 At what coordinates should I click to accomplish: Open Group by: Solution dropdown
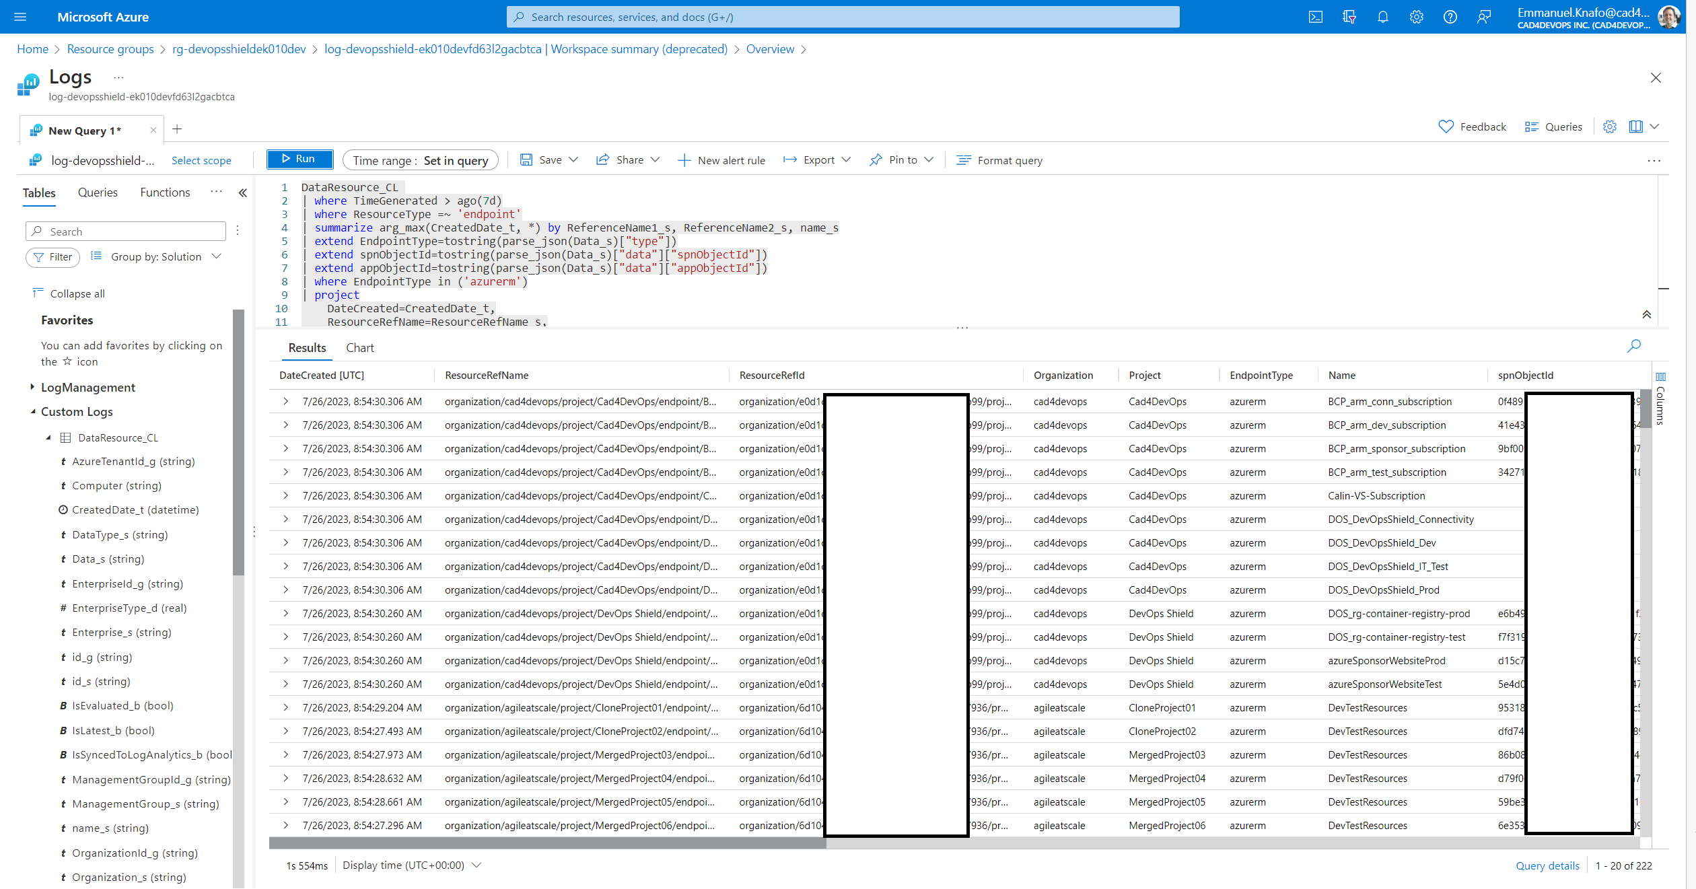pos(157,256)
